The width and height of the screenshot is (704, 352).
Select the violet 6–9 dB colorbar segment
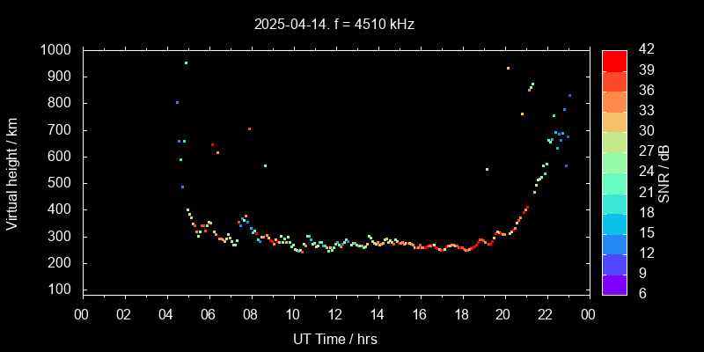(614, 284)
